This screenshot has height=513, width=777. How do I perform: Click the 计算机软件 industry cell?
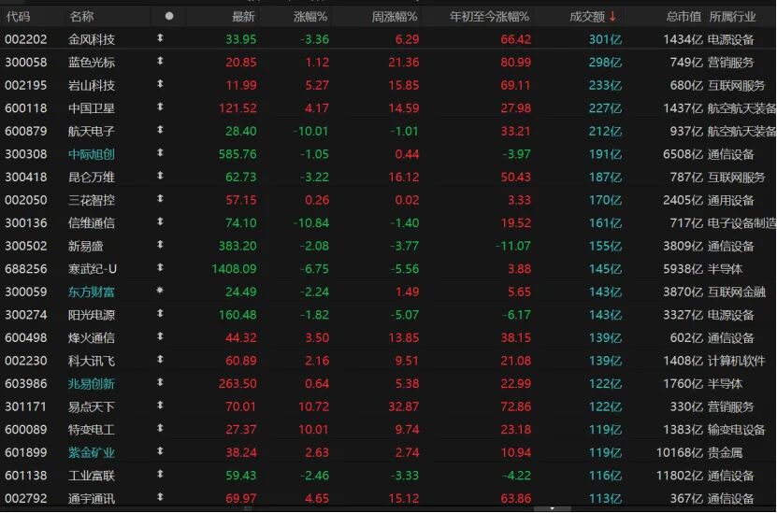(x=737, y=361)
